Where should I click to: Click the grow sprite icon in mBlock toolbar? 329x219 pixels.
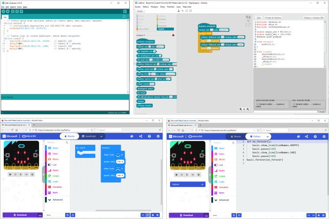point(187,11)
